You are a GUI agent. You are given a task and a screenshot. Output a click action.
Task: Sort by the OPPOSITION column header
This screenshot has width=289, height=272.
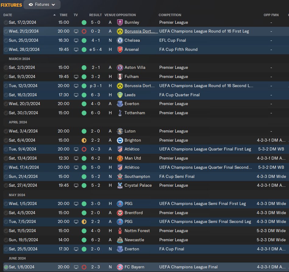pos(126,15)
